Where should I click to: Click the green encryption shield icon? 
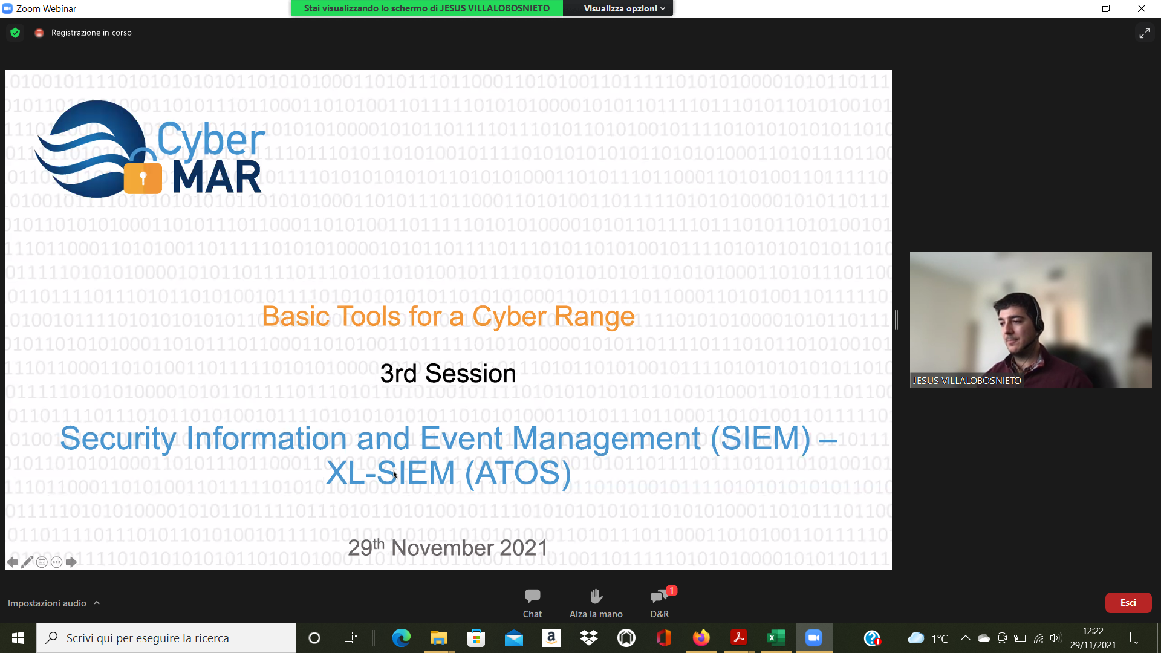click(x=15, y=33)
